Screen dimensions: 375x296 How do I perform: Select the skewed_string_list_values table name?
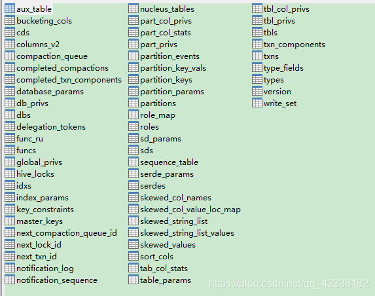(x=187, y=233)
